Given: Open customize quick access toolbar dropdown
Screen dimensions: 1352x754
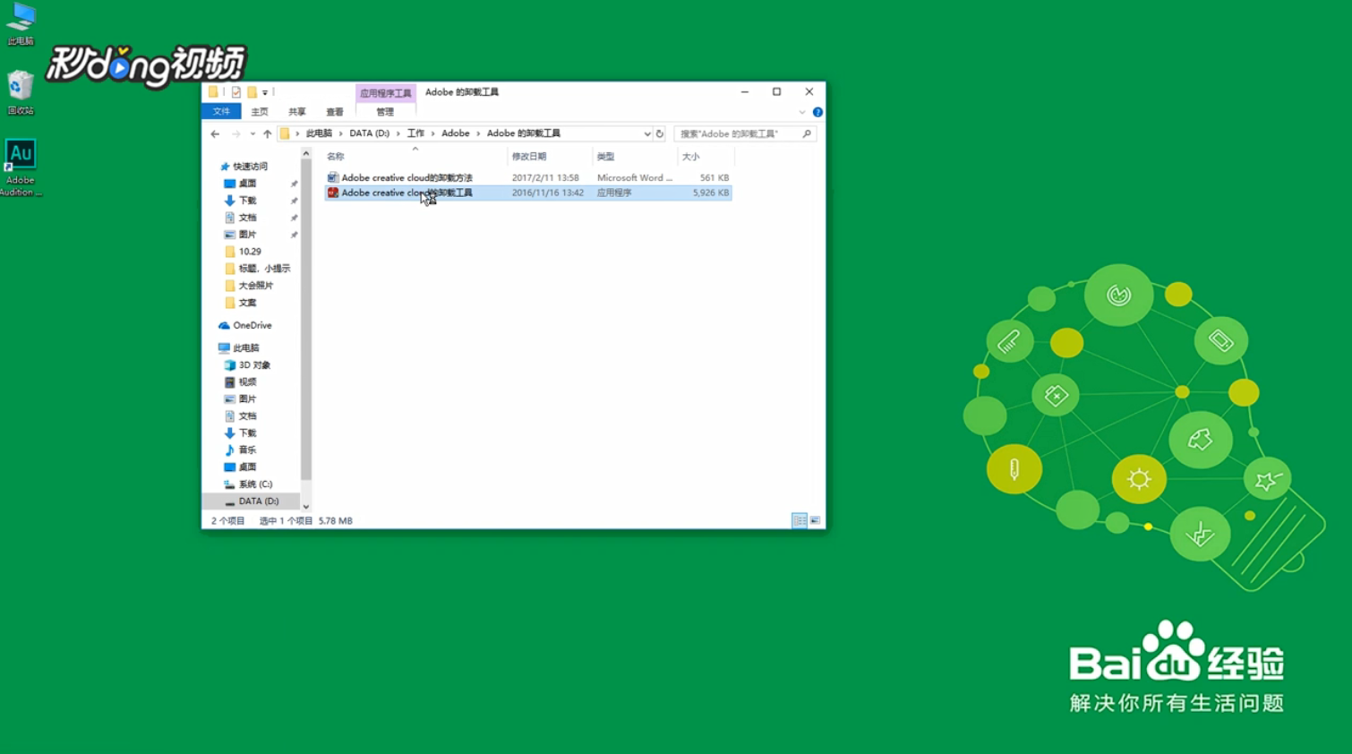Looking at the screenshot, I should pos(265,92).
